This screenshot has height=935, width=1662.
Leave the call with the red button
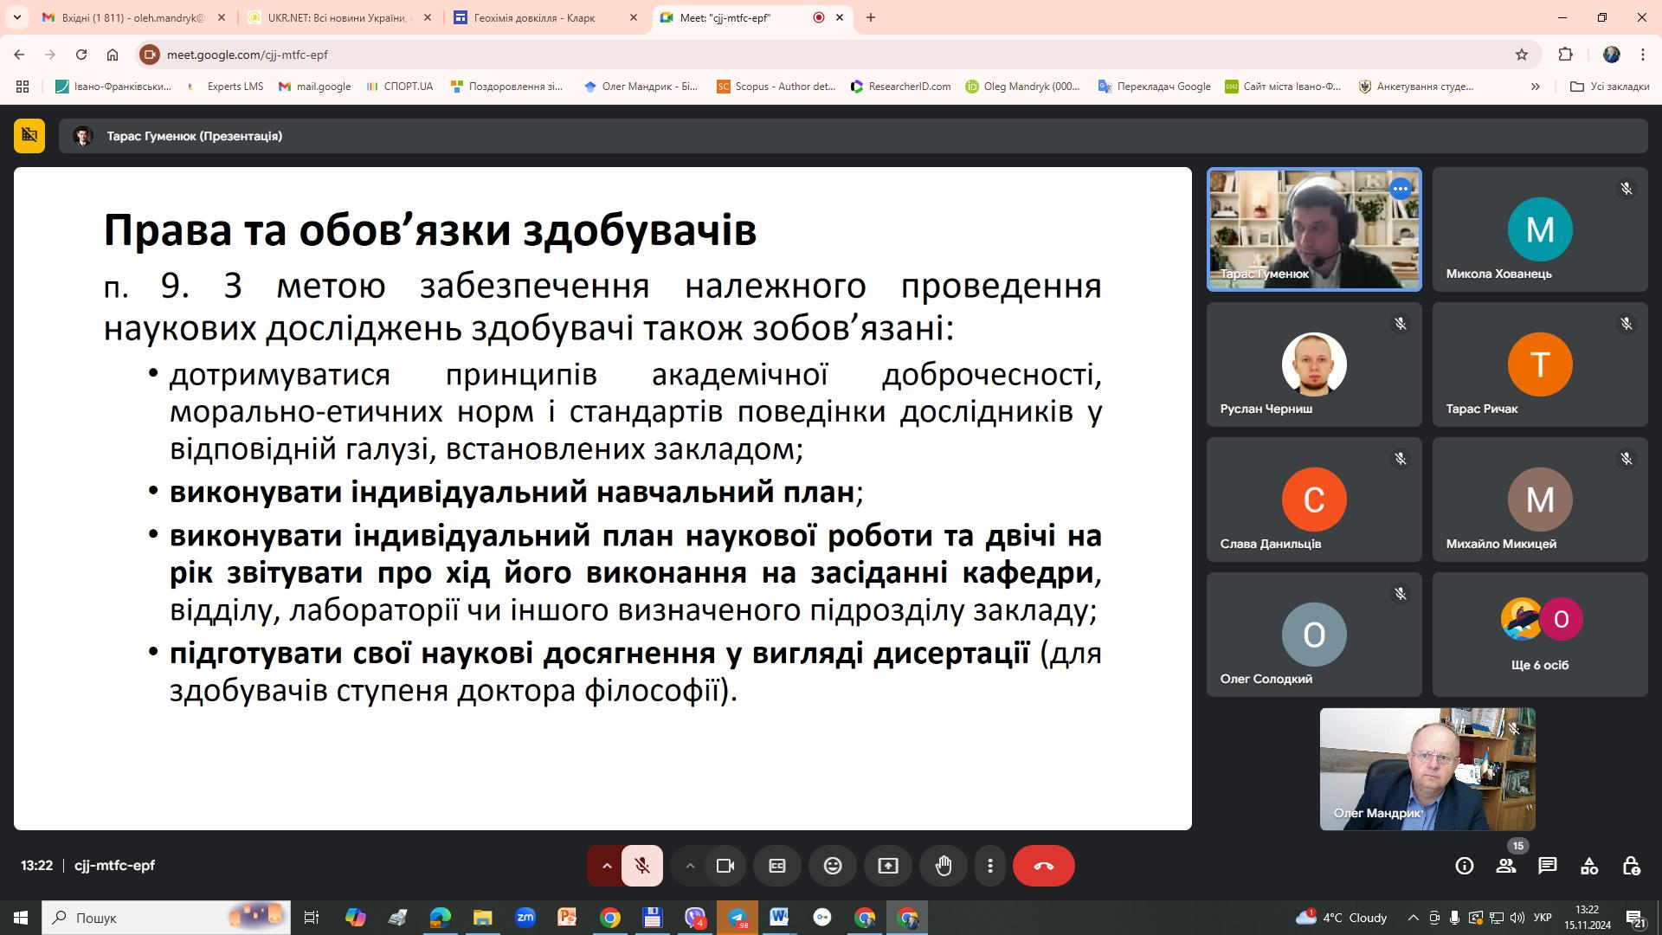coord(1043,865)
